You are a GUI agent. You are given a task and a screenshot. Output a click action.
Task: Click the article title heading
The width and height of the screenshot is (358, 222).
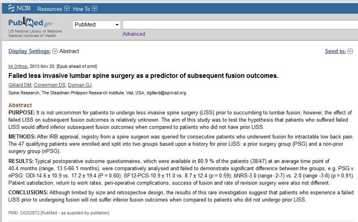coord(143,76)
